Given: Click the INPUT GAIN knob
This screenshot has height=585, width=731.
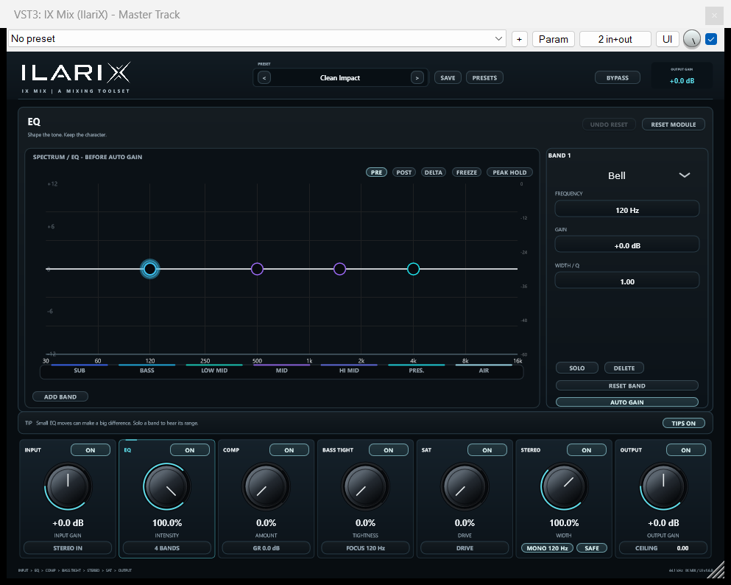Looking at the screenshot, I should [68, 486].
